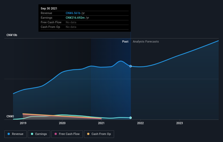Click the 2023 x-axis label
The image size is (223, 142).
coord(180,123)
